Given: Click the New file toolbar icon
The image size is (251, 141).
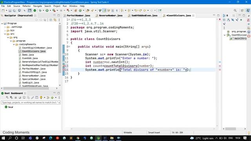Looking at the screenshot, I should coord(3,11).
